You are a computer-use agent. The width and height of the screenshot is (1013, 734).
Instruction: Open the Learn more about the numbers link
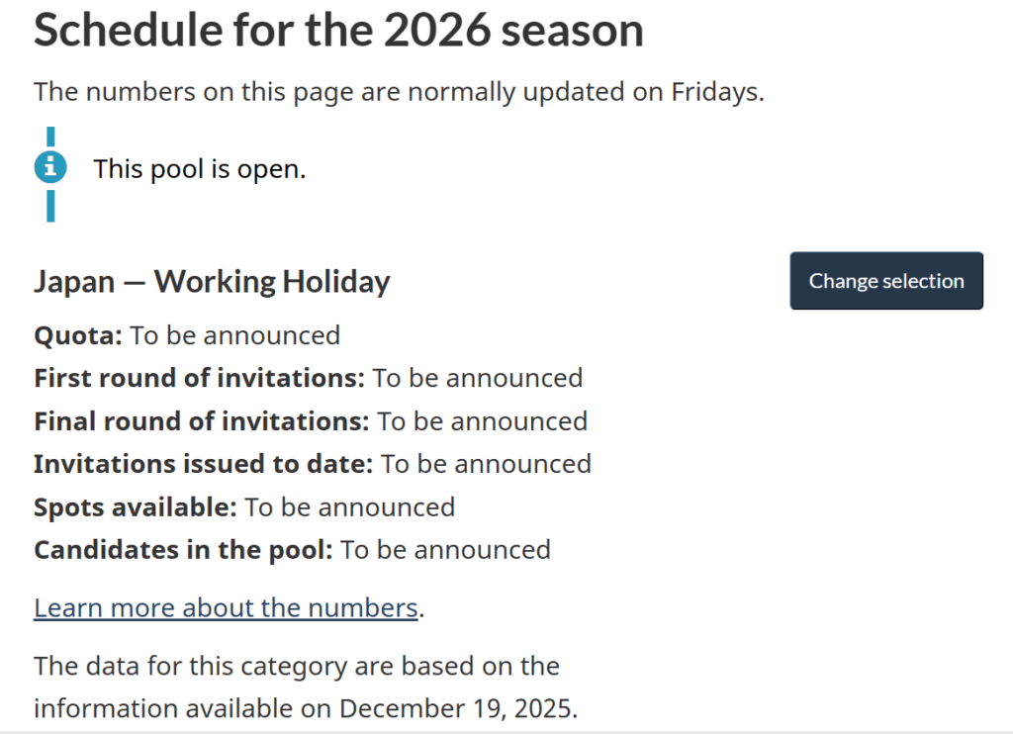(x=226, y=607)
